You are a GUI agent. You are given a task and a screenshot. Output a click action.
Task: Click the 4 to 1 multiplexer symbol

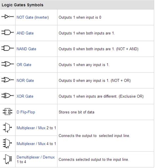7,143
